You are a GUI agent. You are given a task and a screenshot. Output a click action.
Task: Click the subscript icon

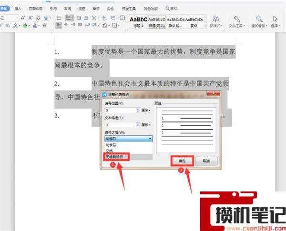point(8,25)
